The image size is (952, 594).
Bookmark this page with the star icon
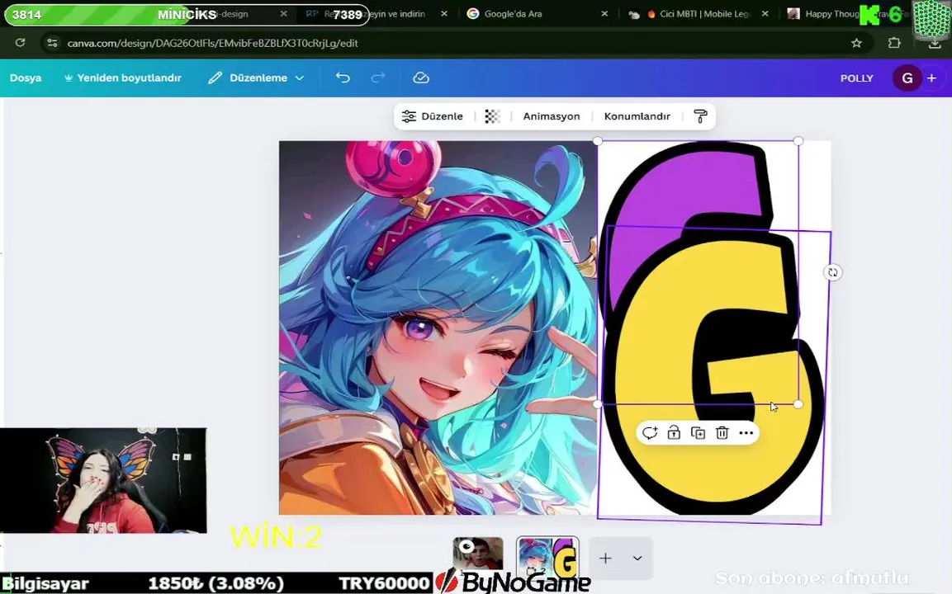(856, 42)
